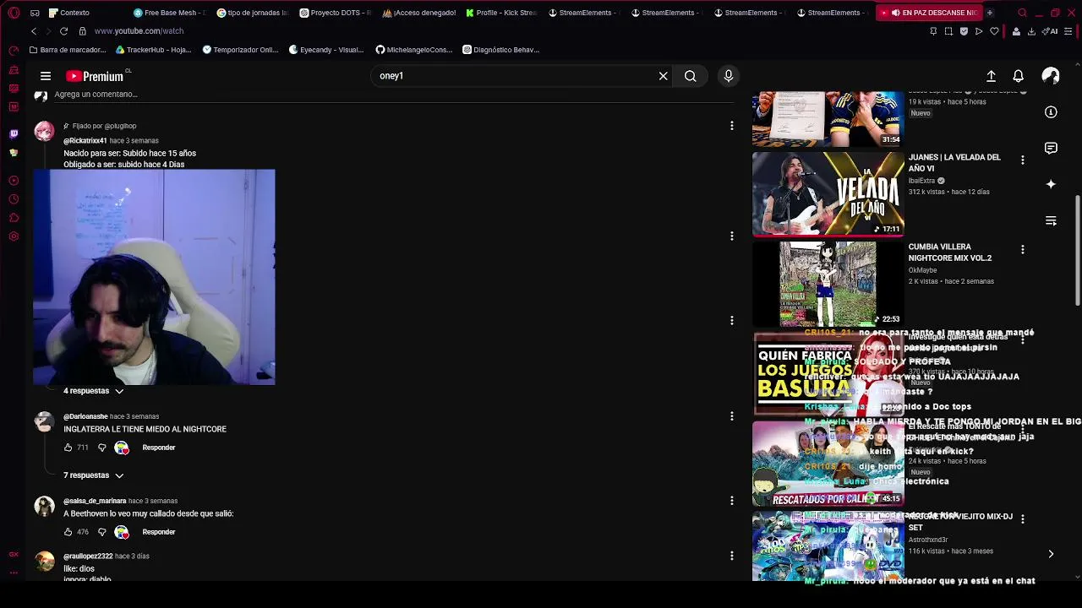Dislike the Beethoven comment by salsa_de_marinara

102,532
